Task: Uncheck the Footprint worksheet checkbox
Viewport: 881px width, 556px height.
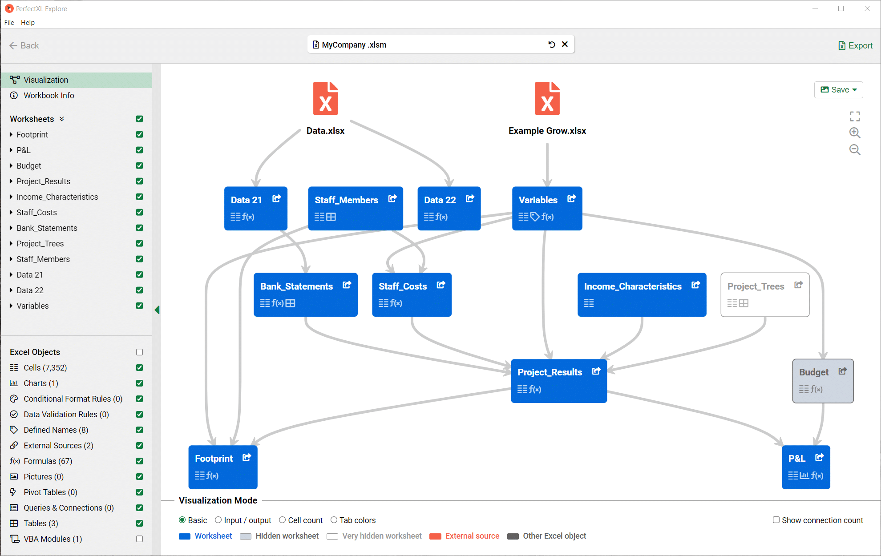Action: [x=139, y=134]
